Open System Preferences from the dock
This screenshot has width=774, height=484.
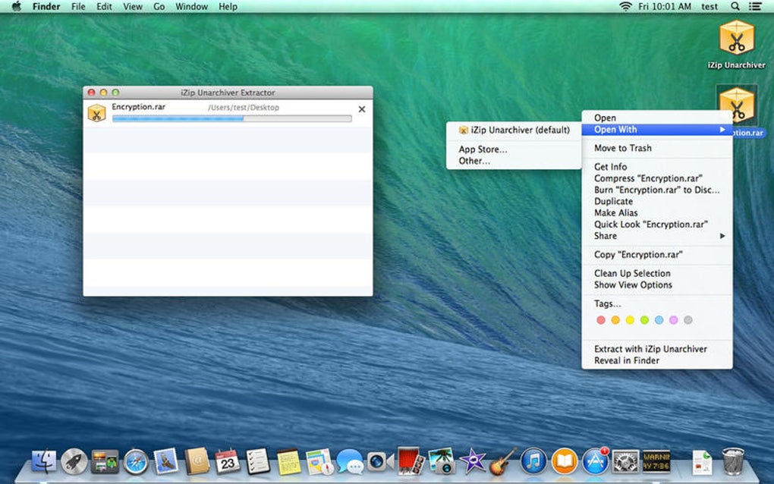626,460
